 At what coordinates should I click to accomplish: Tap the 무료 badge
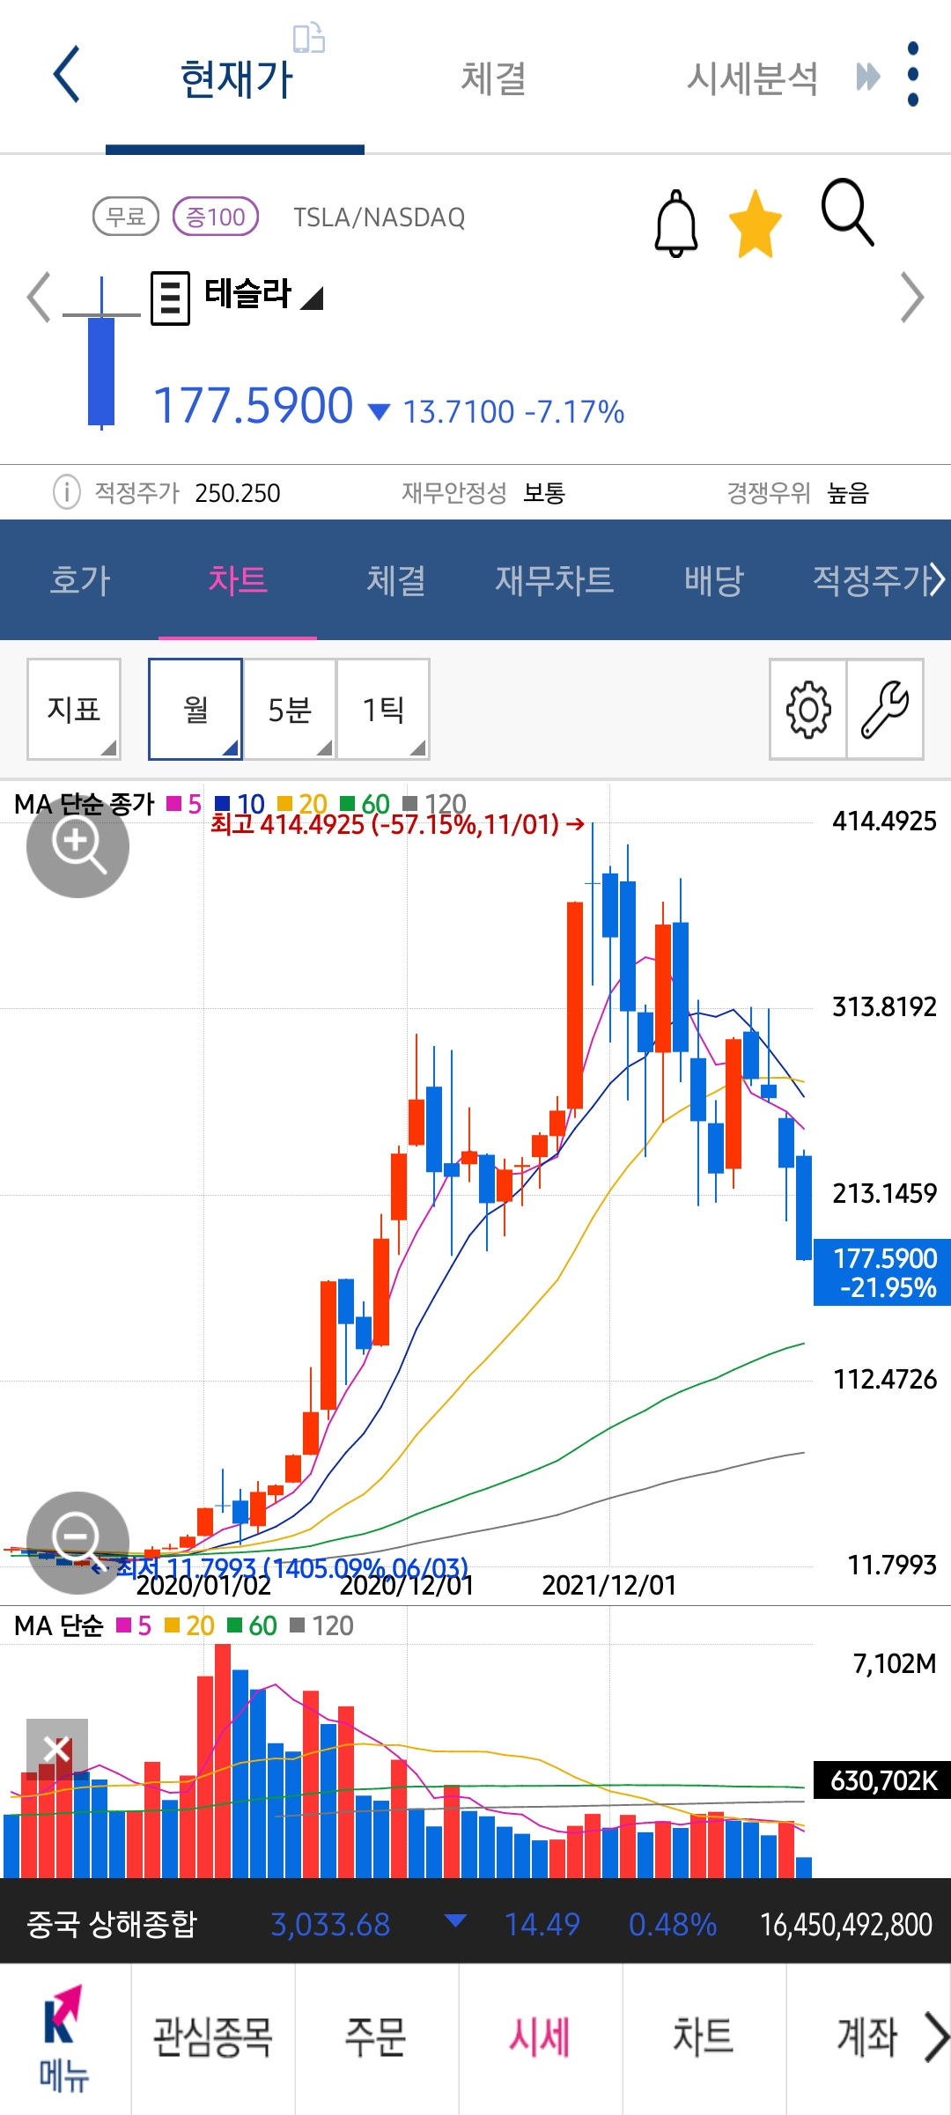[126, 217]
